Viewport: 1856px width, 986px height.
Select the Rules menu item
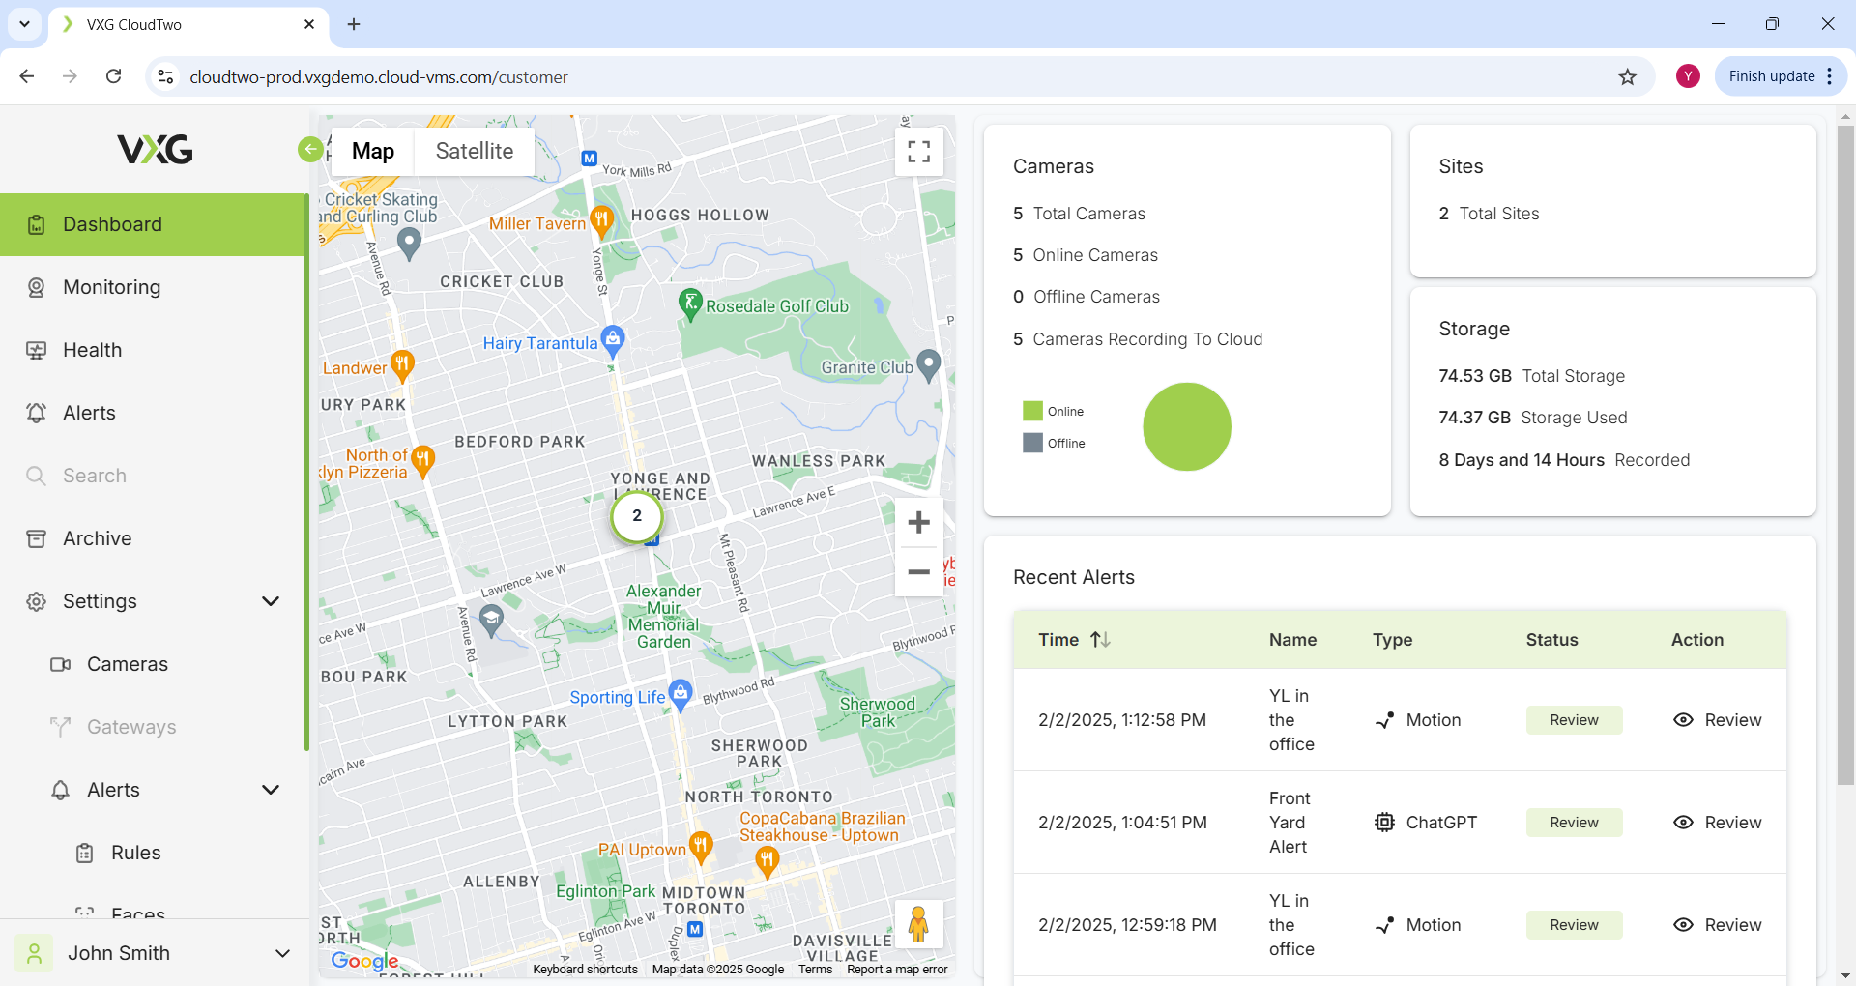coord(135,853)
